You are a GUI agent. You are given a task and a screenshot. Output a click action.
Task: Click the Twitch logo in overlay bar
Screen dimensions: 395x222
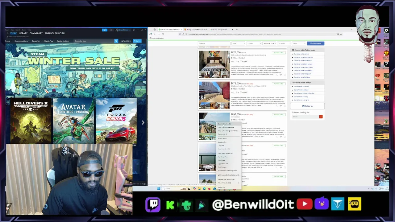[153, 204]
